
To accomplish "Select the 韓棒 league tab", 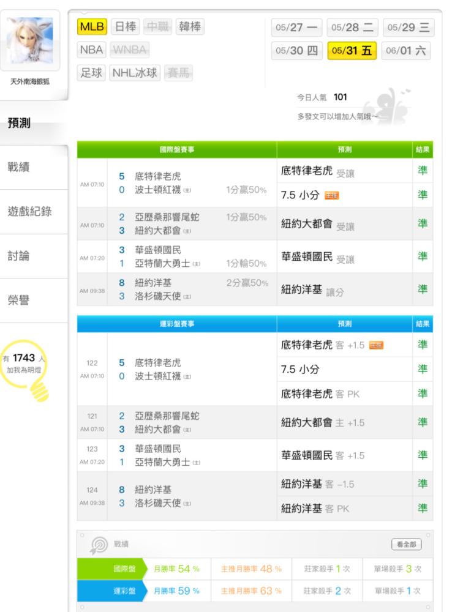I will tap(190, 26).
